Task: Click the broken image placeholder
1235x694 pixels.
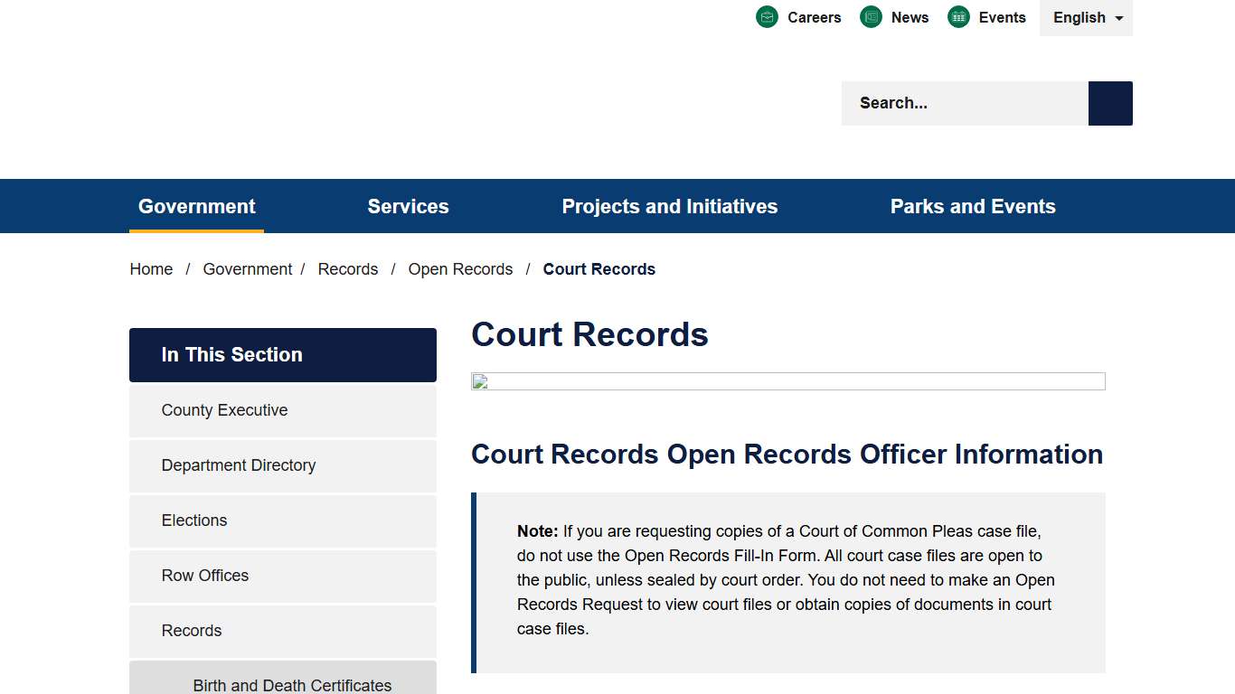Action: pyautogui.click(x=479, y=382)
